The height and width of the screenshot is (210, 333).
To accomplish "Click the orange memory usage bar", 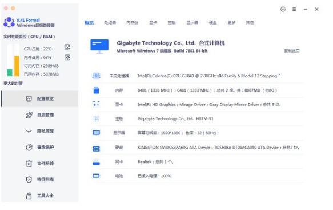I will (17, 66).
